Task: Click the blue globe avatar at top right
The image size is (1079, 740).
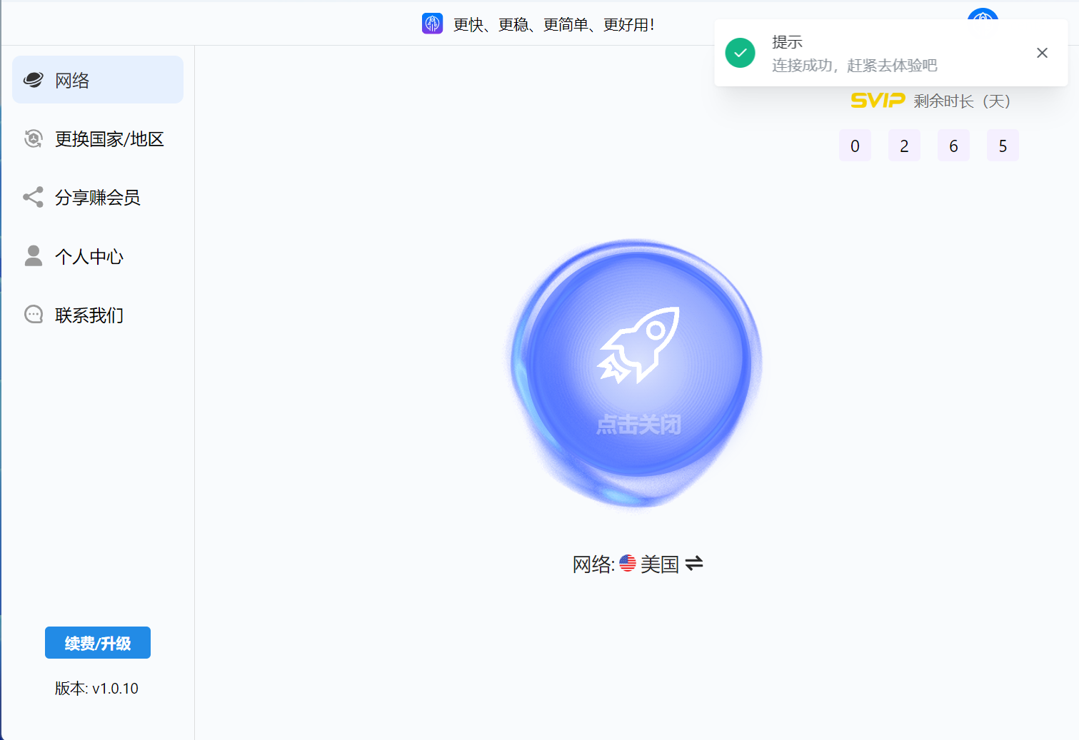Action: 983,14
